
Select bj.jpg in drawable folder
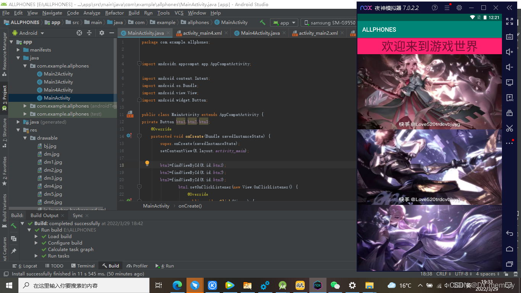pos(50,146)
